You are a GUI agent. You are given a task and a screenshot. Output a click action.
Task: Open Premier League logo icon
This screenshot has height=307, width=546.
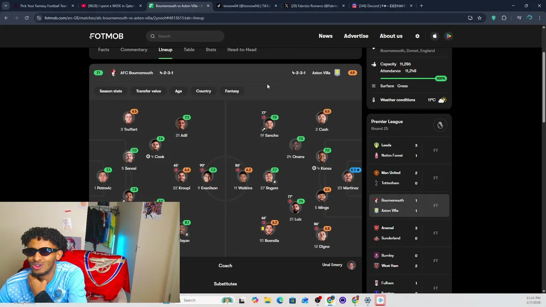[440, 125]
